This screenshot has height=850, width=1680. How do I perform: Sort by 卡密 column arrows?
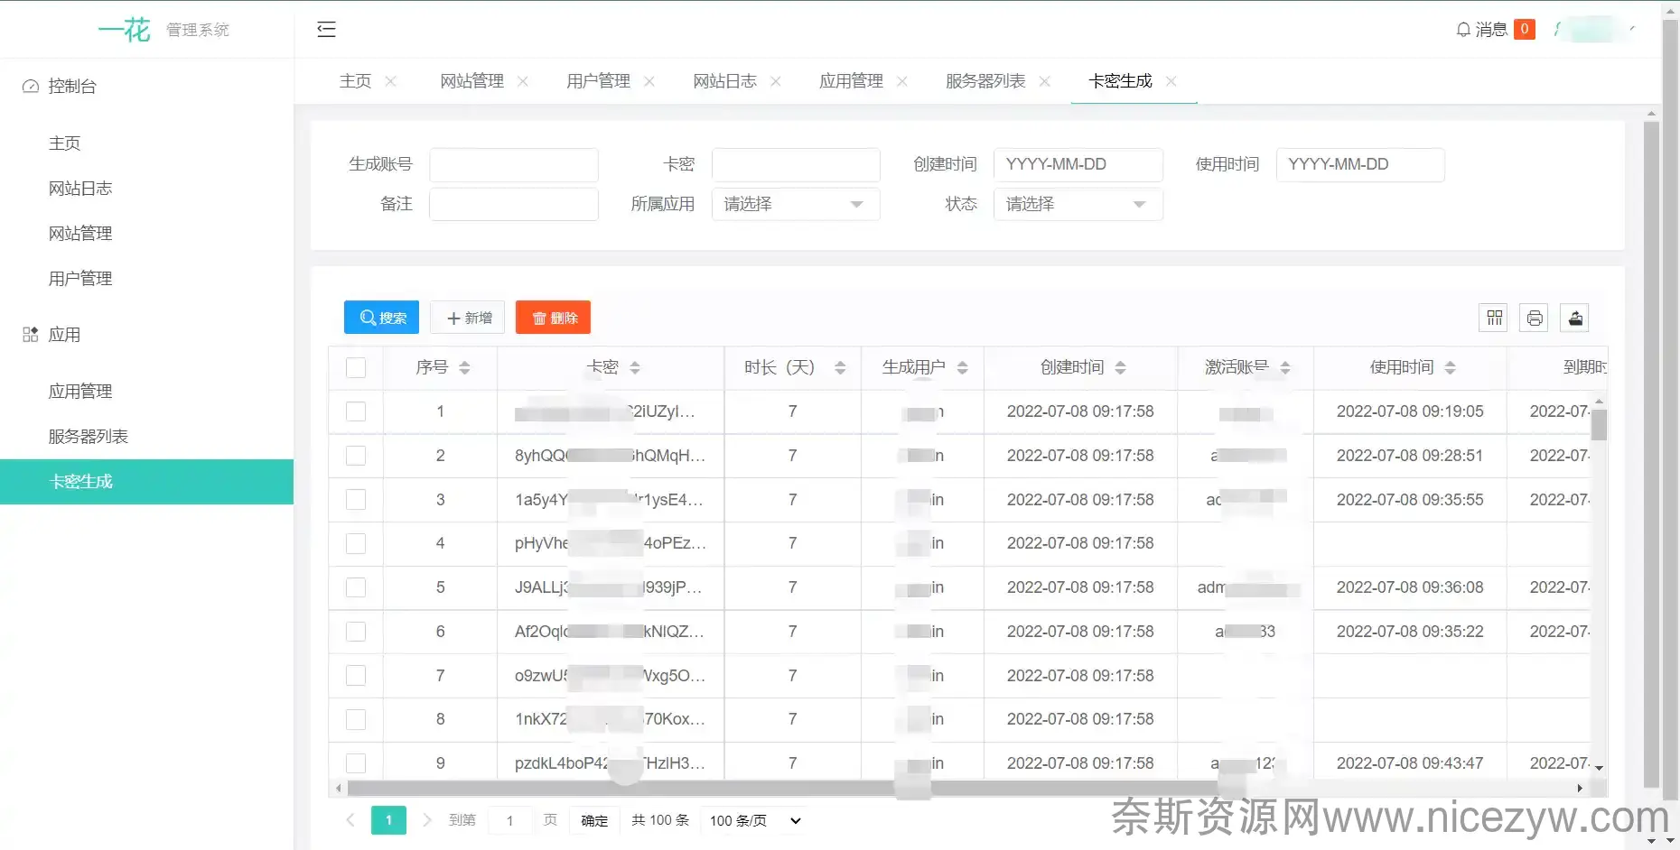(635, 368)
